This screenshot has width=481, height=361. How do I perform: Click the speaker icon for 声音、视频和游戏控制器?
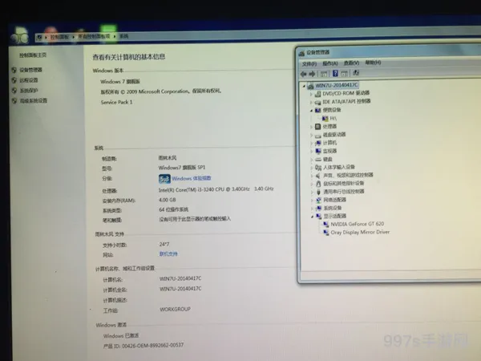click(318, 175)
